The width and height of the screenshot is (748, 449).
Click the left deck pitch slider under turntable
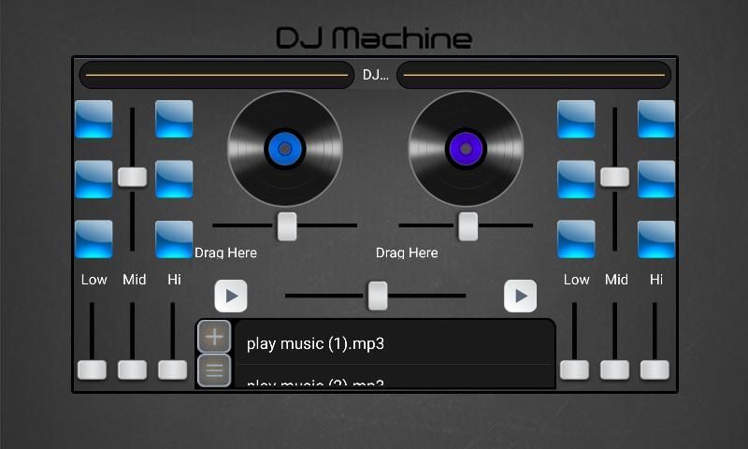(287, 225)
